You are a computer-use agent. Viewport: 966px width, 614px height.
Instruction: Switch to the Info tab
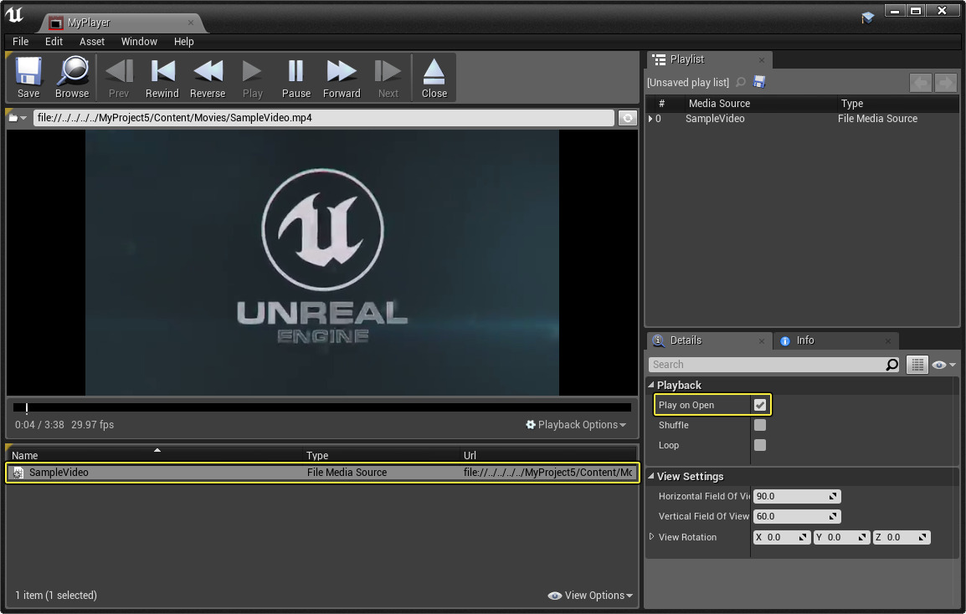coord(804,340)
